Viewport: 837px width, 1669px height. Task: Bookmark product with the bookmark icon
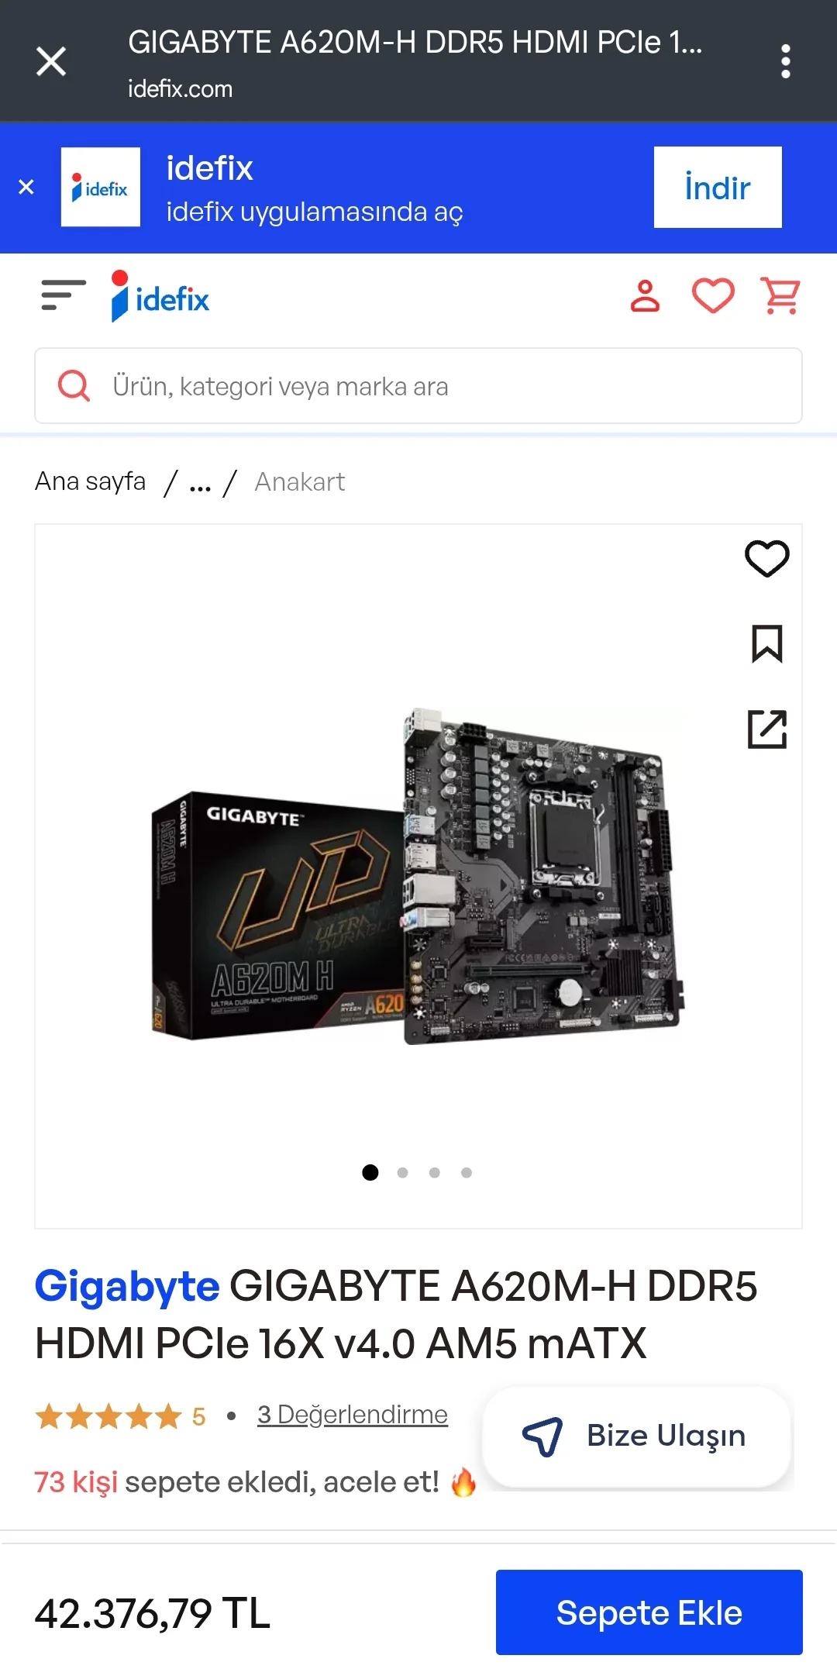click(767, 643)
